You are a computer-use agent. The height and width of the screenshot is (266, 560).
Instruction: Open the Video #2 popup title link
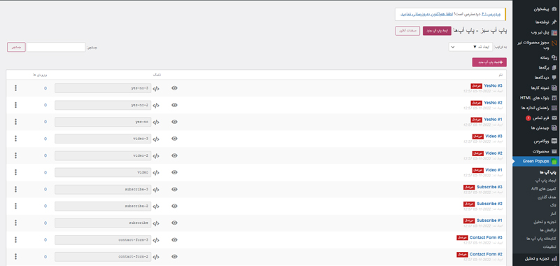click(x=493, y=153)
